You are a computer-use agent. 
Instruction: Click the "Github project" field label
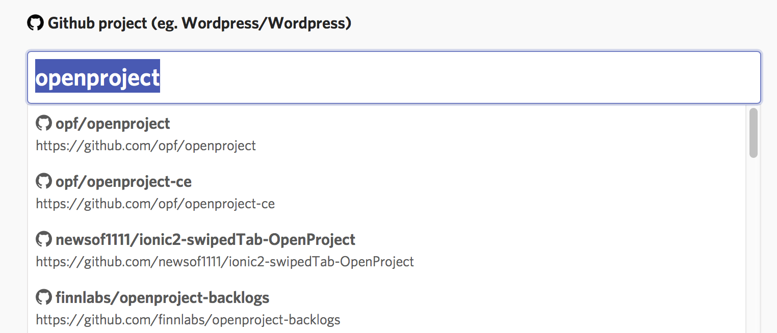point(97,23)
